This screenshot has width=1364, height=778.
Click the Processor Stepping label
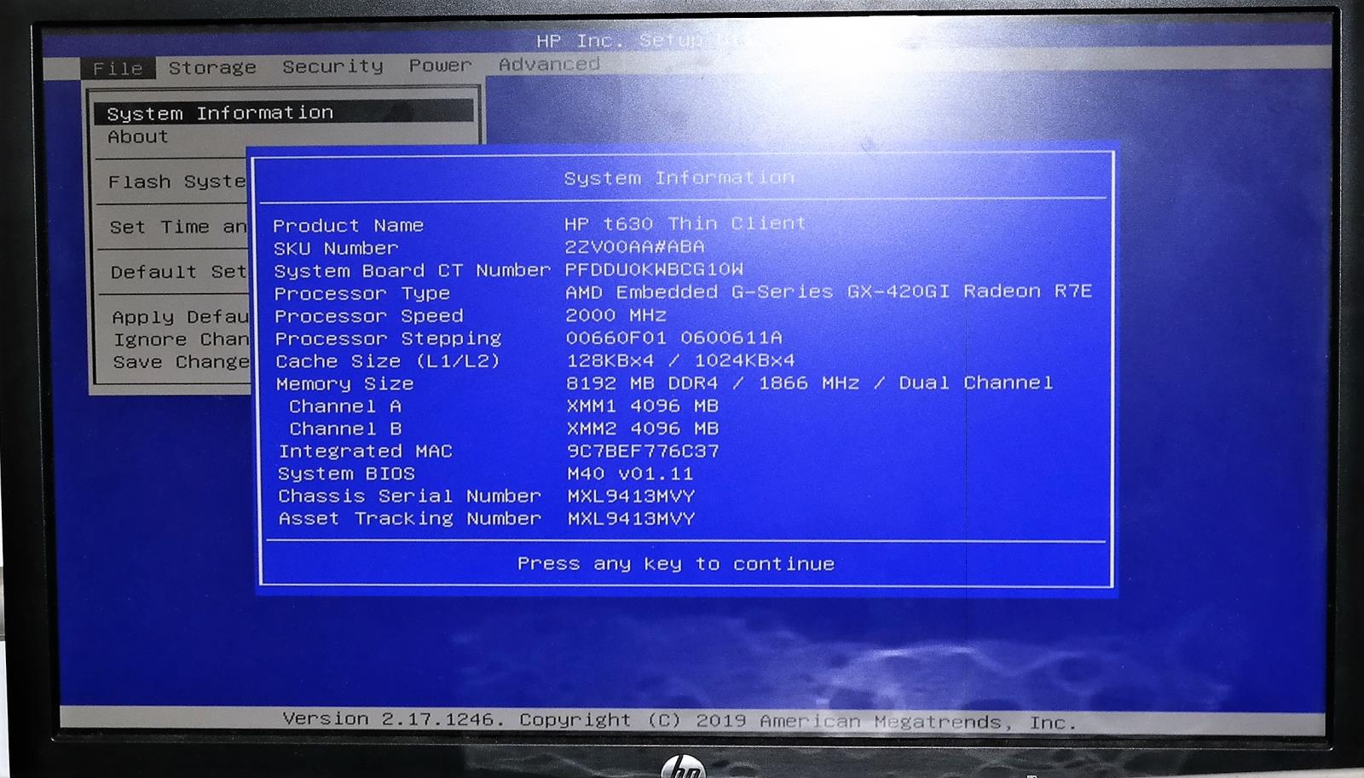click(389, 339)
